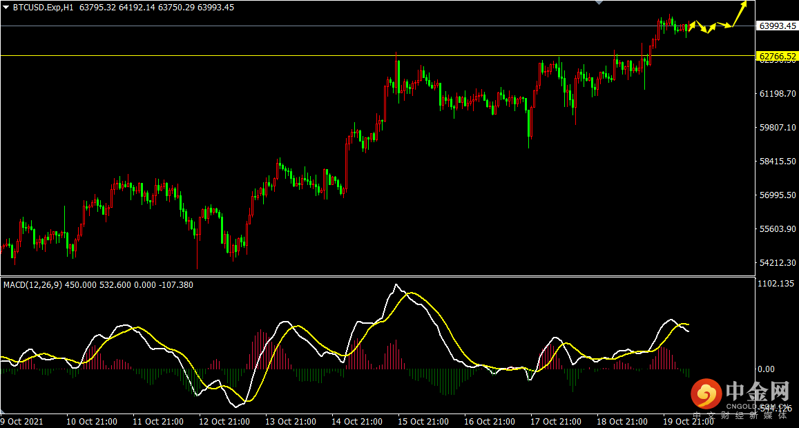Click the 56995.50 price axis label

[778, 195]
